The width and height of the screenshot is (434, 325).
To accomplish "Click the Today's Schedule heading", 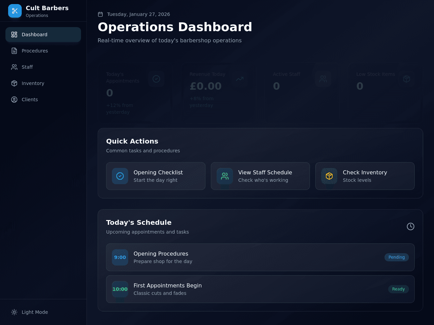I will click(139, 222).
